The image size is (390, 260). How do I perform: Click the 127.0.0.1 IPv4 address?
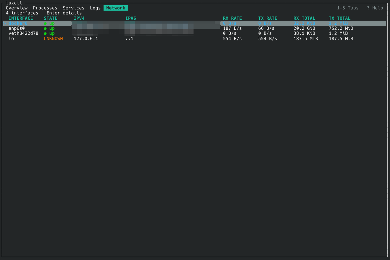[x=86, y=39]
